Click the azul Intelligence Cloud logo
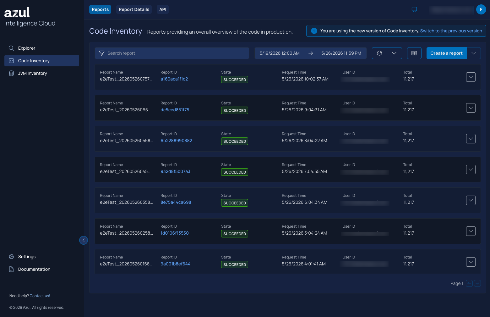Image resolution: width=490 pixels, height=317 pixels. coord(30,17)
